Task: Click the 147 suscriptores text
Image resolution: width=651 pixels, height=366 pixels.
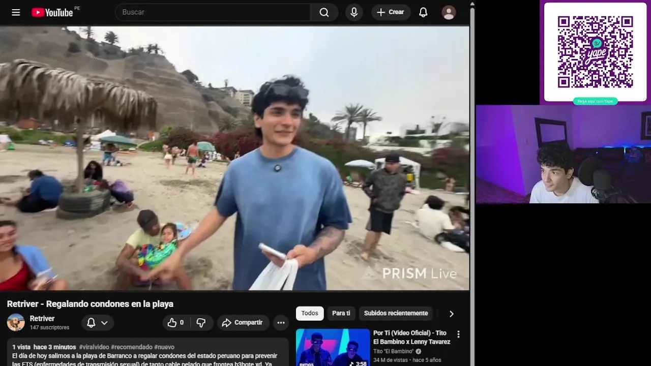Action: pos(49,327)
